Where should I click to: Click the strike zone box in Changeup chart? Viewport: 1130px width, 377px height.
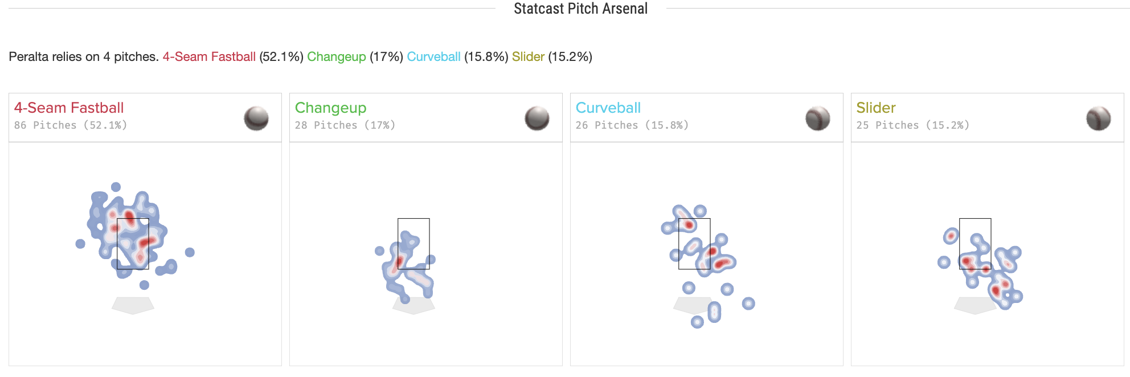pos(413,244)
